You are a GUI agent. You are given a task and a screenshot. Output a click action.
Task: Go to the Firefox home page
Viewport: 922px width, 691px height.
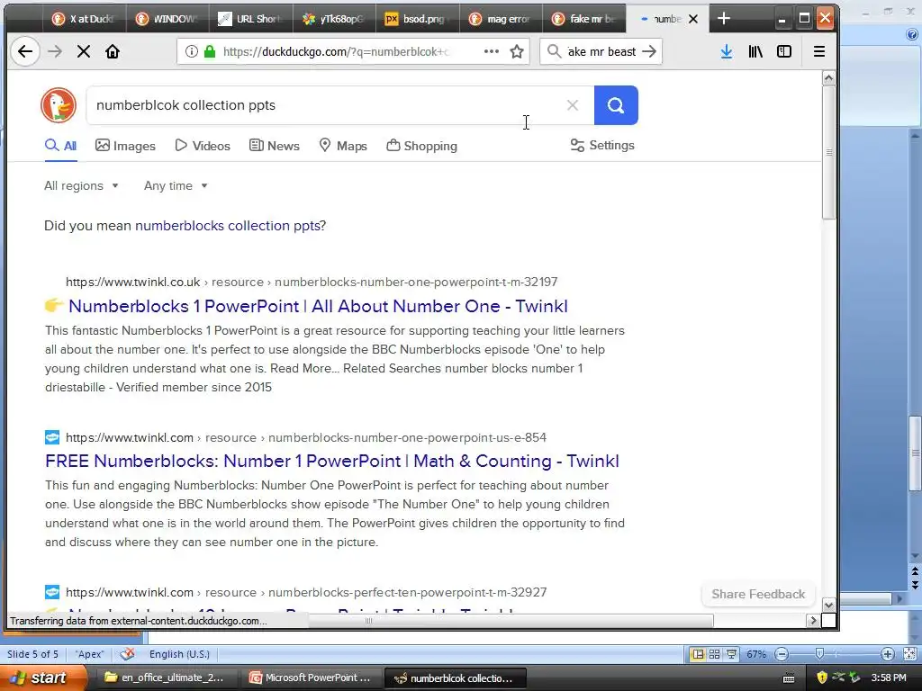(x=113, y=51)
